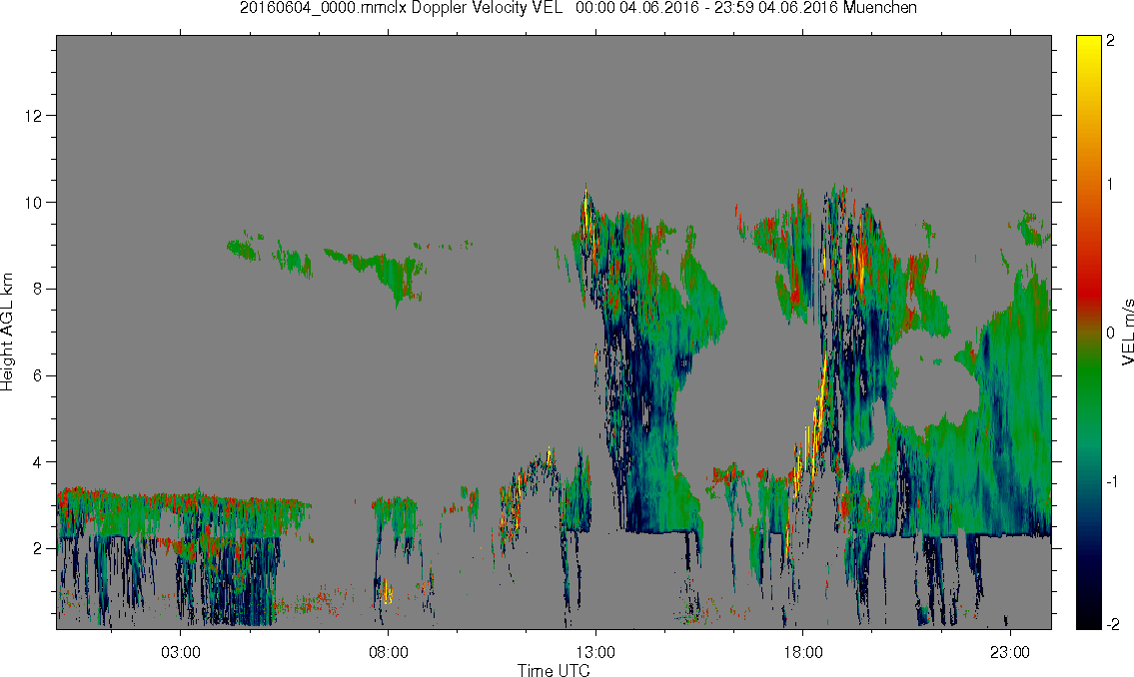Click the 18:00 time tick label
The height and width of the screenshot is (677, 1134).
pyautogui.click(x=802, y=652)
